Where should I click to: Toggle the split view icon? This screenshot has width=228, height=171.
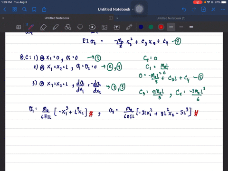coord(111,18)
